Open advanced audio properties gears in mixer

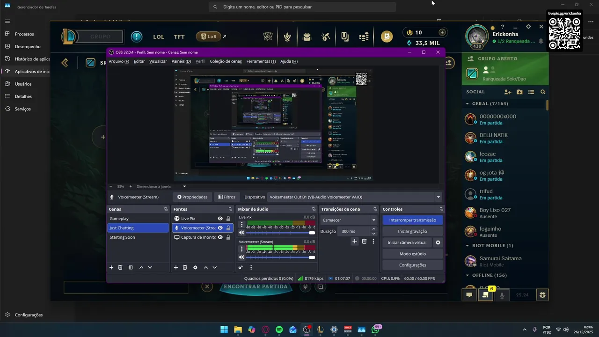click(x=241, y=267)
